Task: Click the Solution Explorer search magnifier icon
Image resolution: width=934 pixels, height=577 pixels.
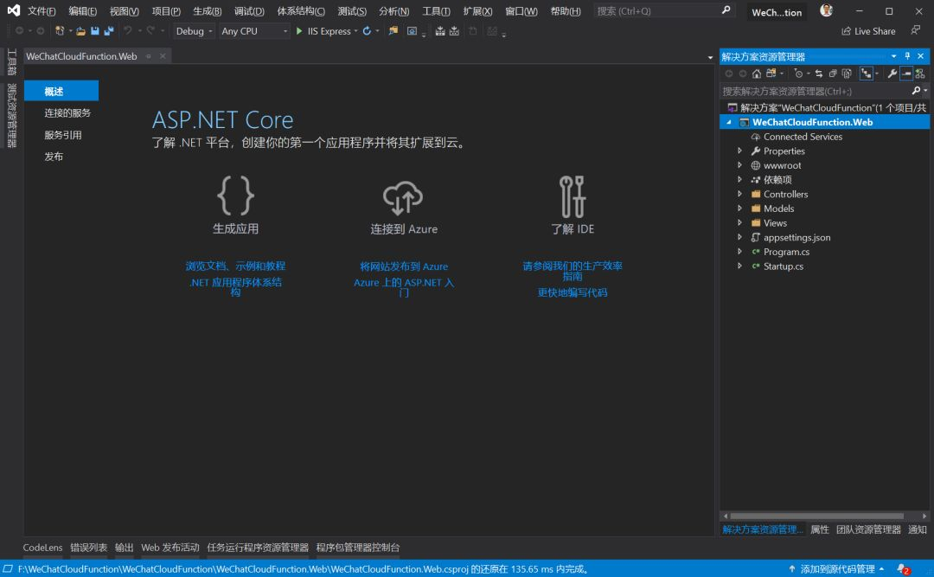Action: pyautogui.click(x=916, y=91)
